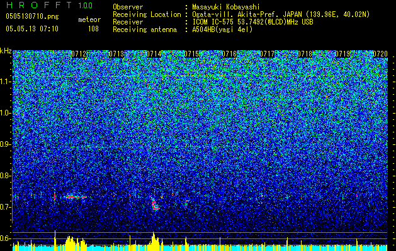396x251 pixels.
Task: Click the Ogata-vill. Akita-Pref. JAPAN location text
Action: 281,14
